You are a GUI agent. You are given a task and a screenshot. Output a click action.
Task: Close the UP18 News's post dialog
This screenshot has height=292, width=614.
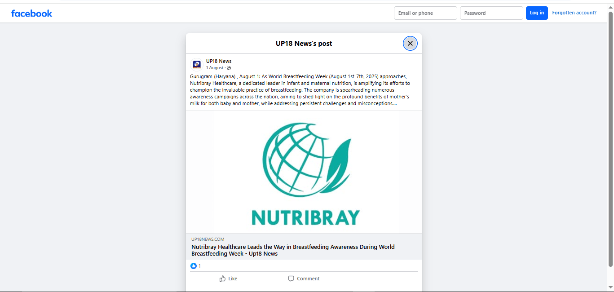(410, 44)
